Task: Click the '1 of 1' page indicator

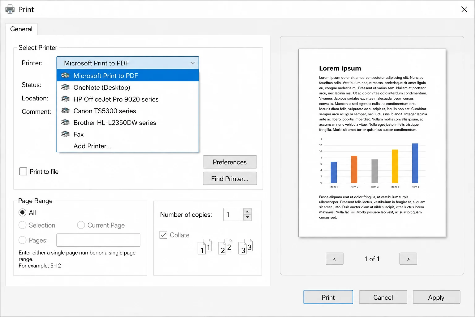Action: [372, 259]
